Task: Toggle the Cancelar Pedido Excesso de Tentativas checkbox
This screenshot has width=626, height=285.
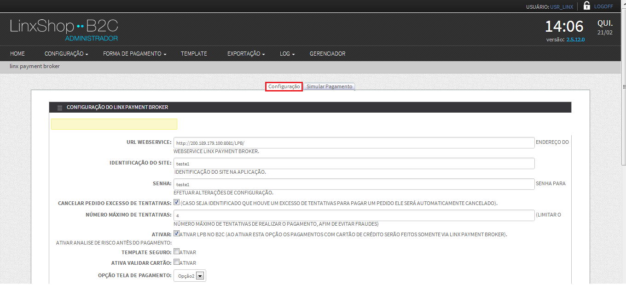Action: click(177, 202)
